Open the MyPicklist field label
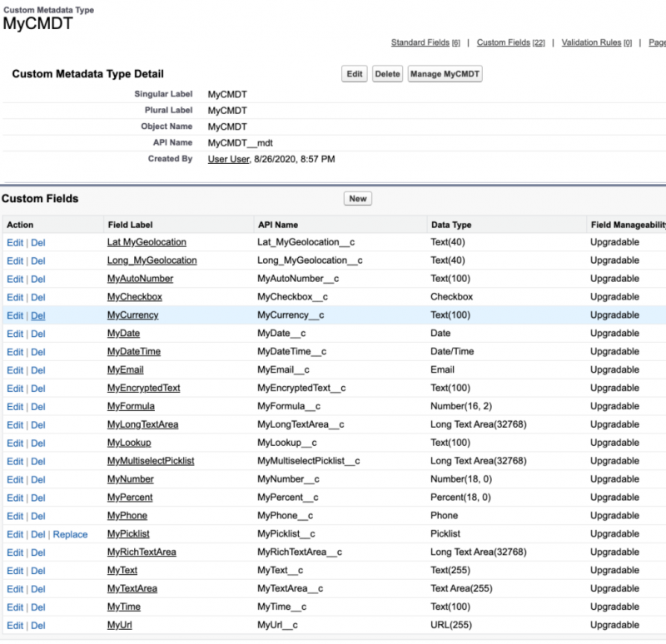666x644 pixels. pyautogui.click(x=128, y=533)
